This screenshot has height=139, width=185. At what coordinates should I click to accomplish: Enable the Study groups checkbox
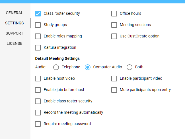pyautogui.click(x=38, y=25)
